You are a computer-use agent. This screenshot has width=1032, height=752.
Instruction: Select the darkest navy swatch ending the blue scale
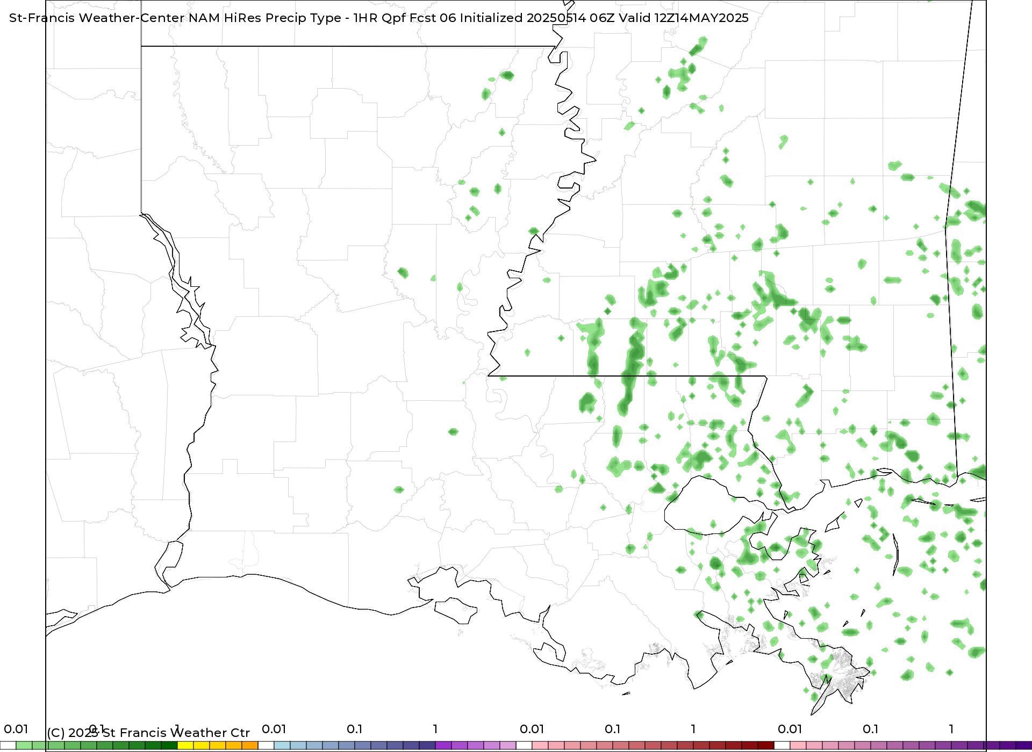427,746
